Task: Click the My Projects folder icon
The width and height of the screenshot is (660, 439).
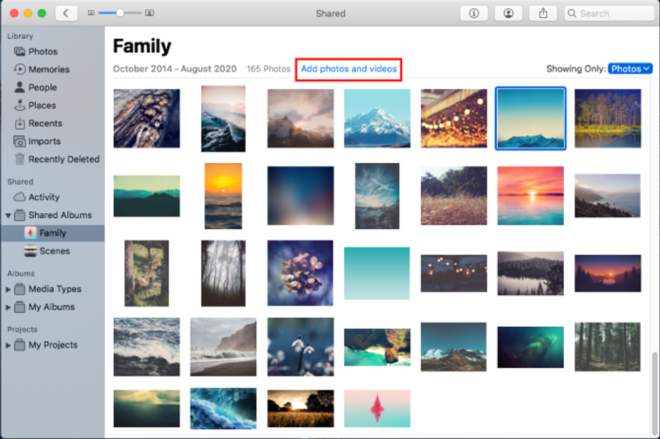Action: click(20, 345)
